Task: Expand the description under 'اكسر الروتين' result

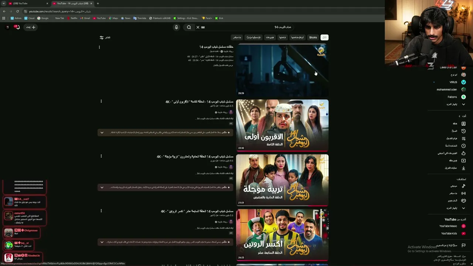Action: coord(102,242)
